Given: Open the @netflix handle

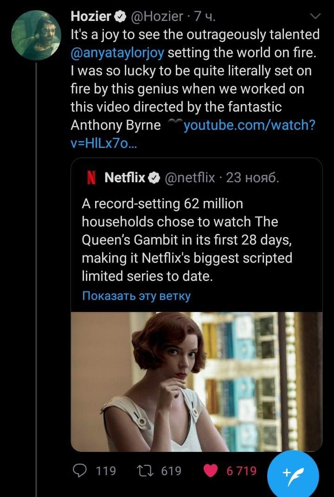Looking at the screenshot, I should pos(190,178).
